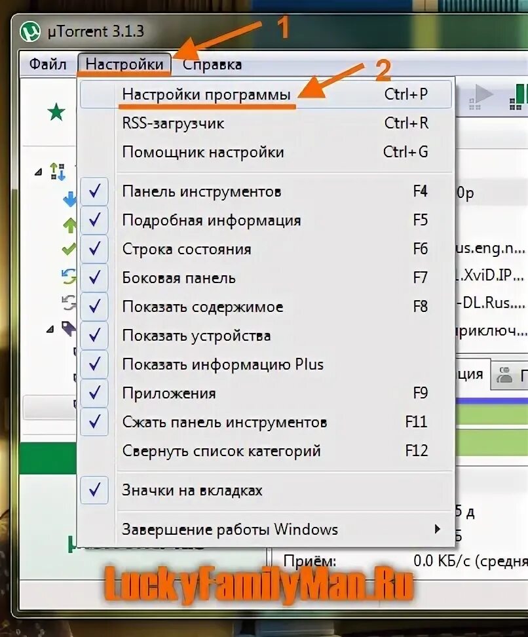Toggle Показать содержимое option
This screenshot has height=637, width=528.
point(265,307)
